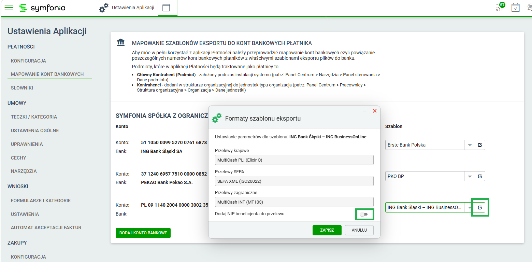Screen dimensions: 532x262
Task: Click the Wnioski section heading
Action: pyautogui.click(x=18, y=187)
